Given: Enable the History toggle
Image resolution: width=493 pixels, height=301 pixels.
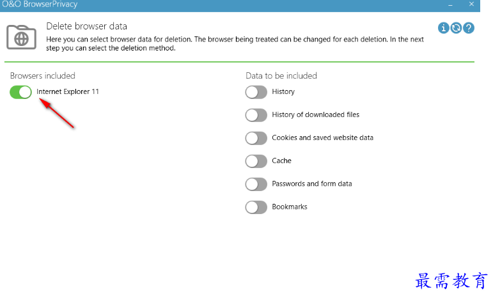Looking at the screenshot, I should pyautogui.click(x=256, y=92).
